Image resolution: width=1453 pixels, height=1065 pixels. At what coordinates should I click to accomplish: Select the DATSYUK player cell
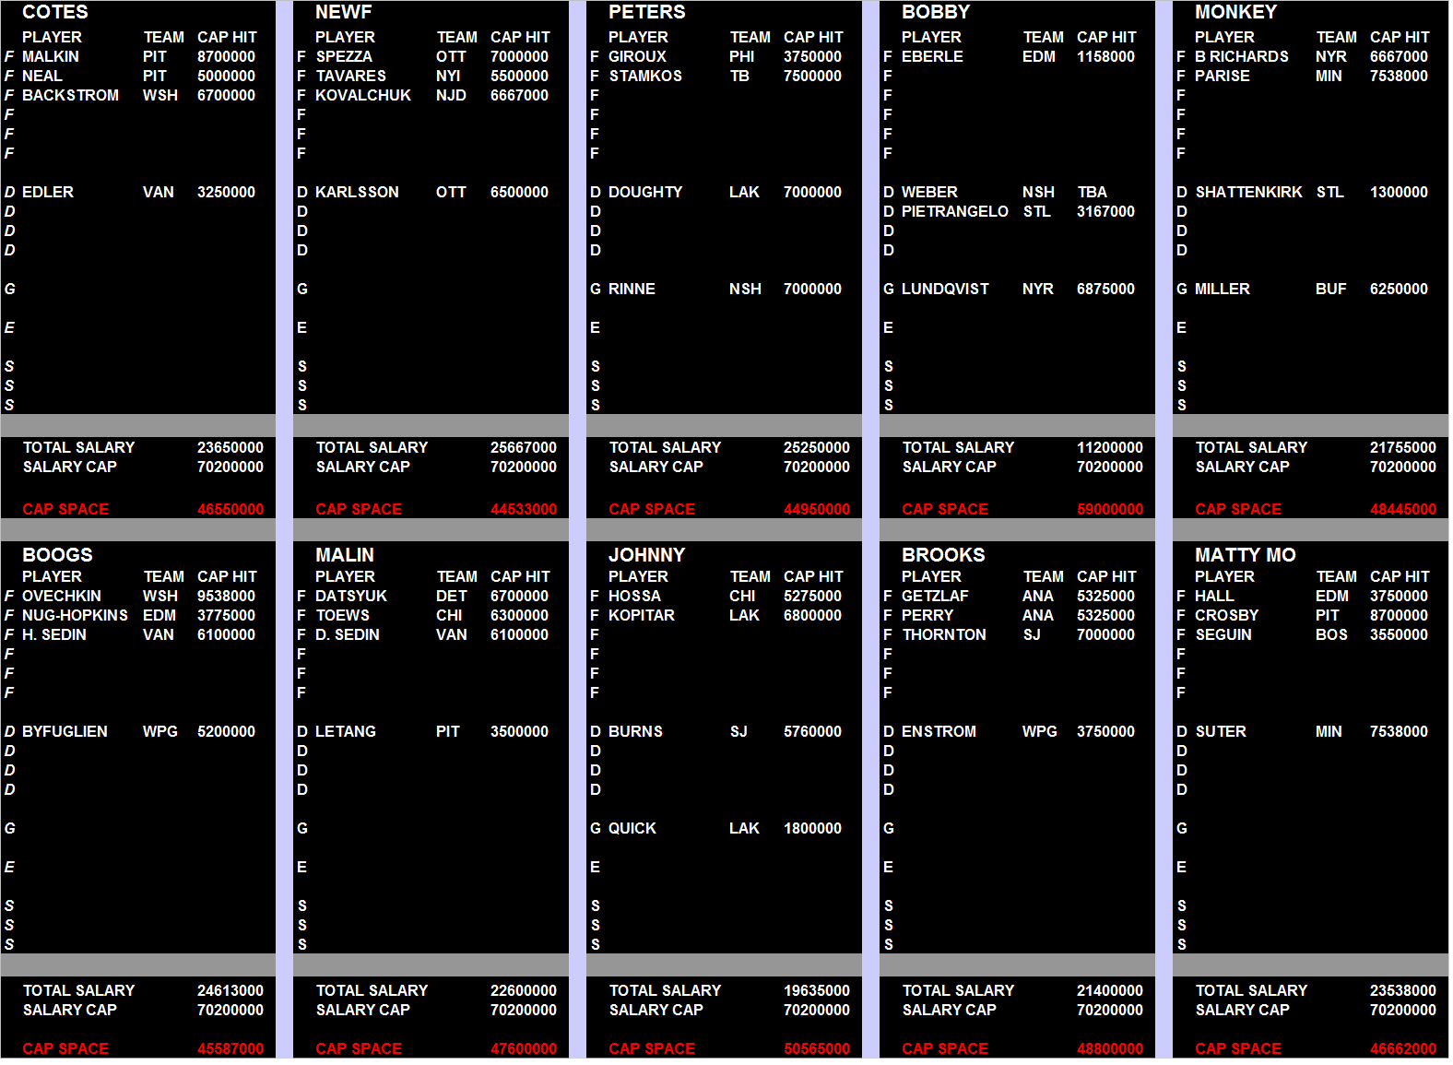pos(351,596)
